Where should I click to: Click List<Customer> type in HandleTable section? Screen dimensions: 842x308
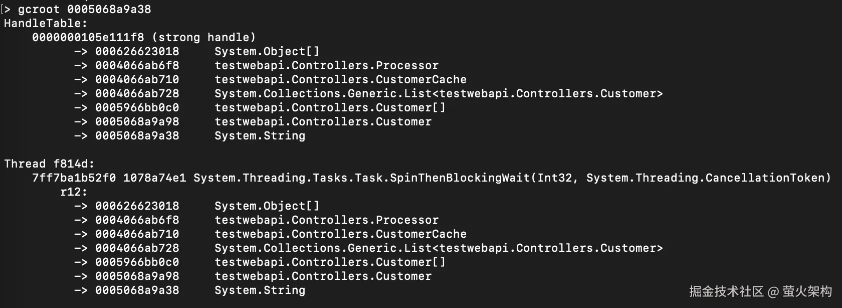[x=439, y=93]
